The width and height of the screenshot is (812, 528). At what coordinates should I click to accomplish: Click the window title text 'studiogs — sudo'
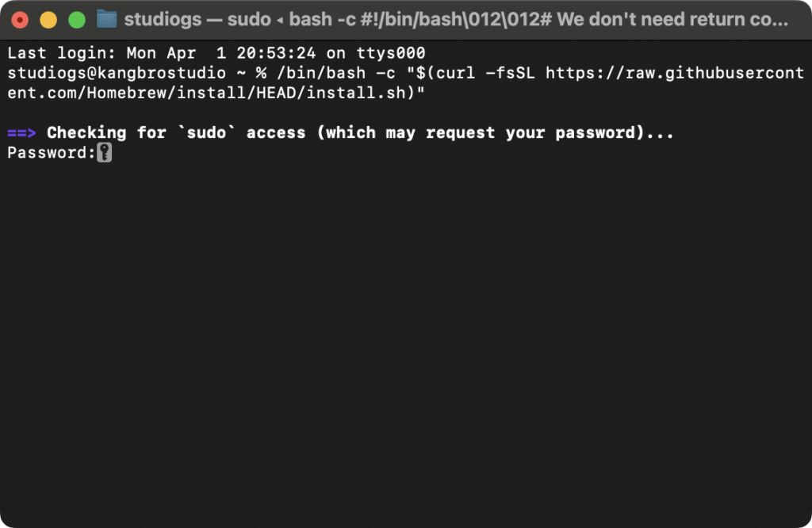pos(197,20)
